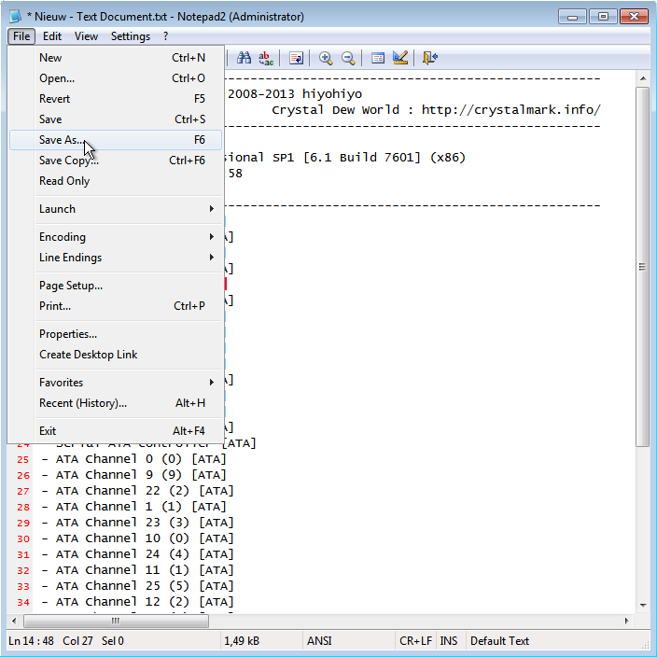Click the Customize Schemes pencil icon
657x657 pixels.
tap(400, 58)
